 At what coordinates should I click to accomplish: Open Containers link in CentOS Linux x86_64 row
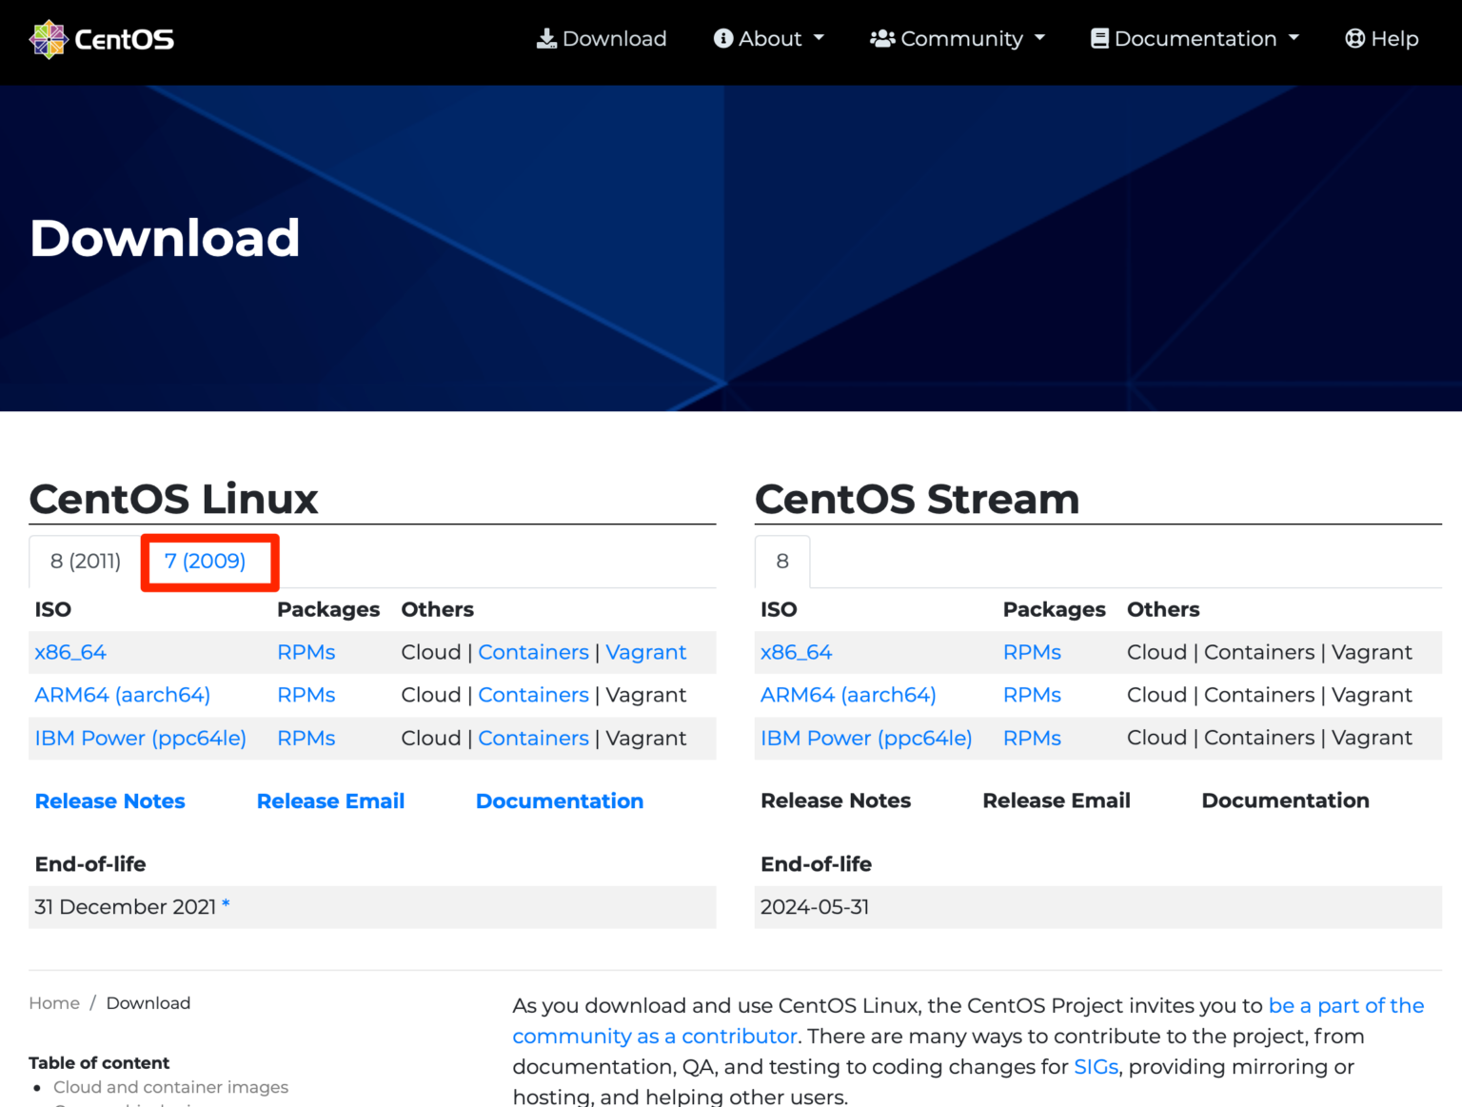pos(534,653)
